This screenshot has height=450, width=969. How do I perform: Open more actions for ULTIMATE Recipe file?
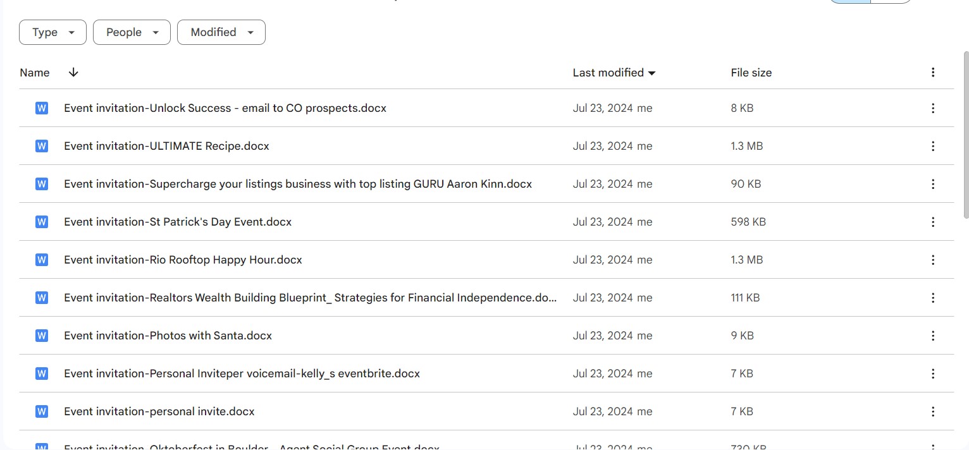(932, 146)
